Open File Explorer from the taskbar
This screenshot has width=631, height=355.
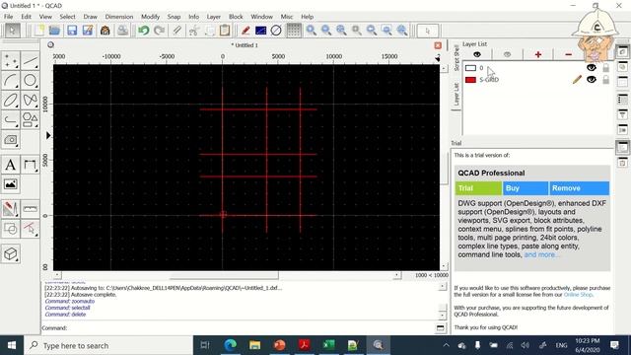tap(254, 345)
